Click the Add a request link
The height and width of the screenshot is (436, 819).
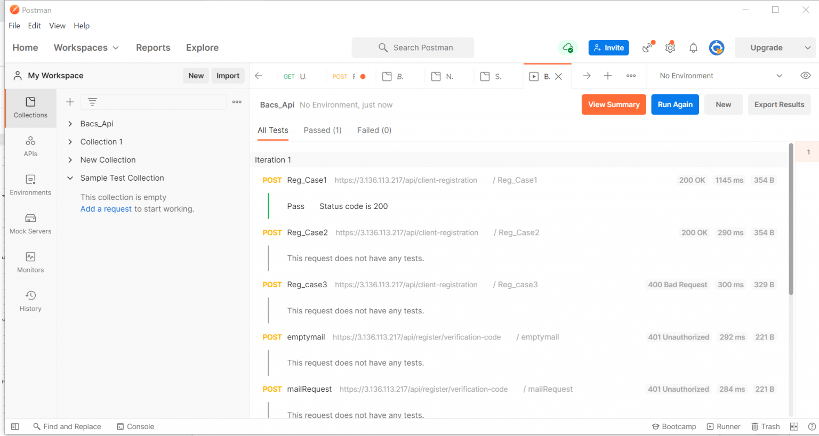click(x=106, y=208)
